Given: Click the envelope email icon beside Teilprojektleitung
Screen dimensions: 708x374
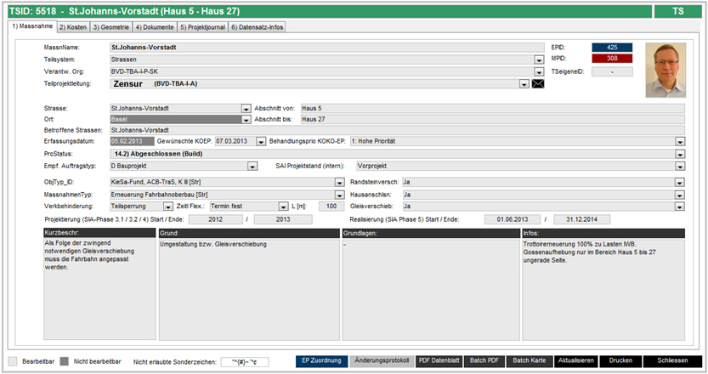Looking at the screenshot, I should tap(536, 84).
